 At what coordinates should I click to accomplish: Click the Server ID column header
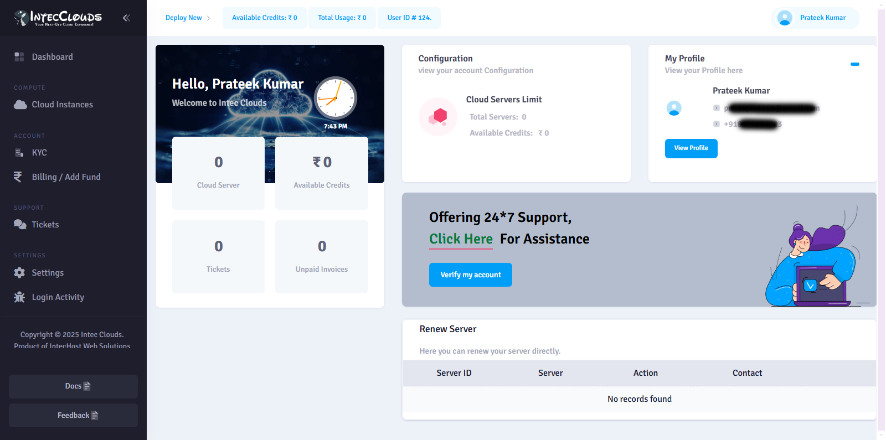click(x=454, y=373)
